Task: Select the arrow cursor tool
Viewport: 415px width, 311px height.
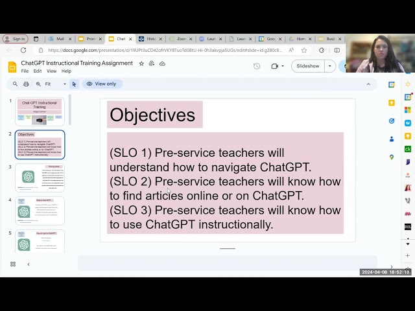Action: point(74,84)
